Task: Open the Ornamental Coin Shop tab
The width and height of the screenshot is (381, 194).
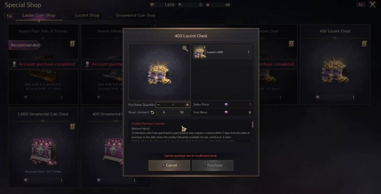Action: (x=135, y=15)
